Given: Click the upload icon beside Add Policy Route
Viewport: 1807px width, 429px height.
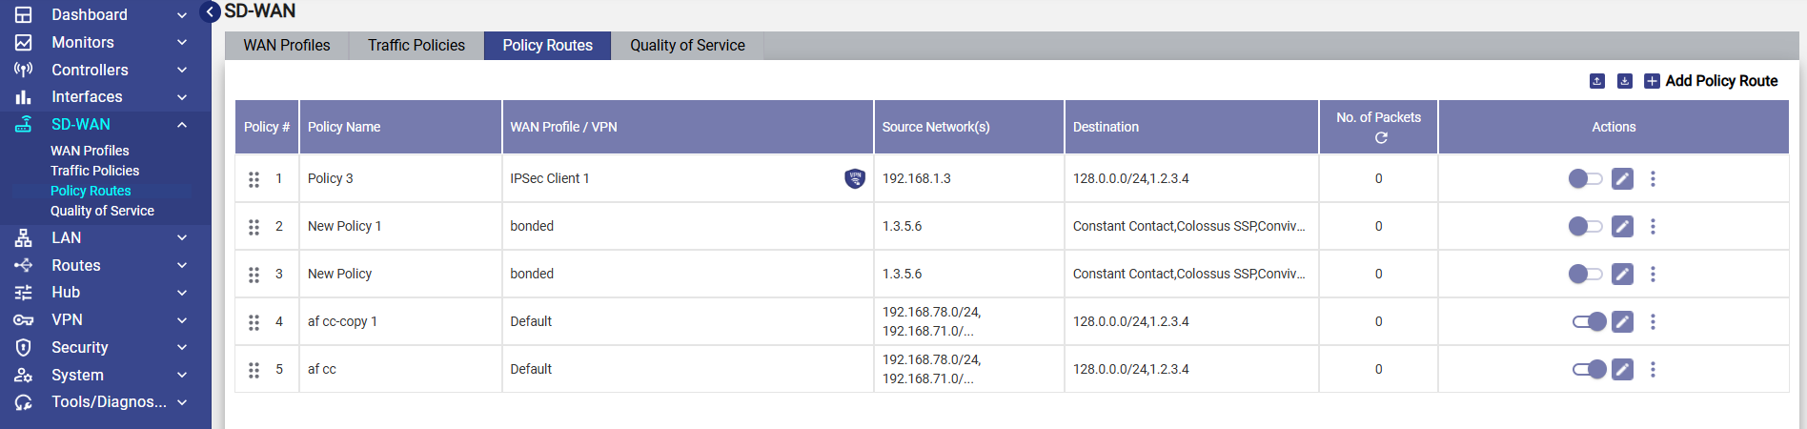Looking at the screenshot, I should tap(1597, 81).
